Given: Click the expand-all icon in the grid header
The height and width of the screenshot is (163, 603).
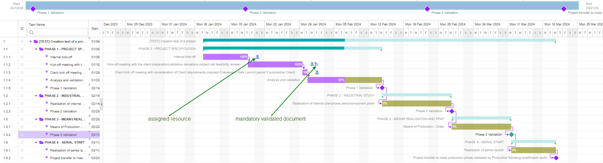Looking at the screenshot, I should pos(22,28).
